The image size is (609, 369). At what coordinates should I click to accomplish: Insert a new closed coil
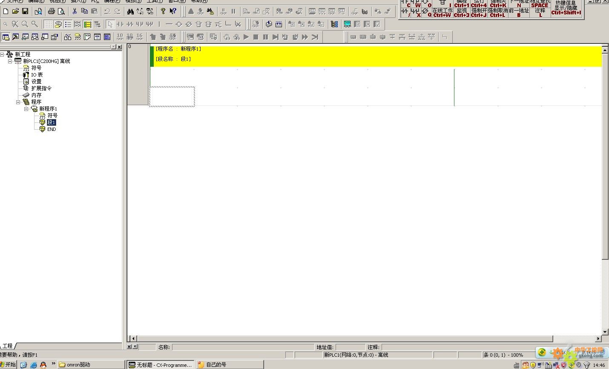click(189, 24)
